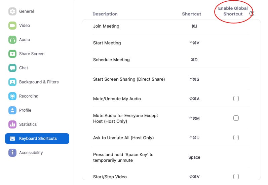Enable global shortcut for Mute/Unmute My Audio
The height and width of the screenshot is (185, 268).
(x=236, y=99)
